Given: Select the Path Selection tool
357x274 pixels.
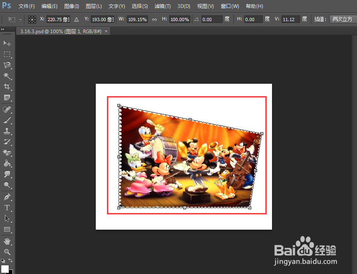Looking at the screenshot, I should [x=7, y=218].
